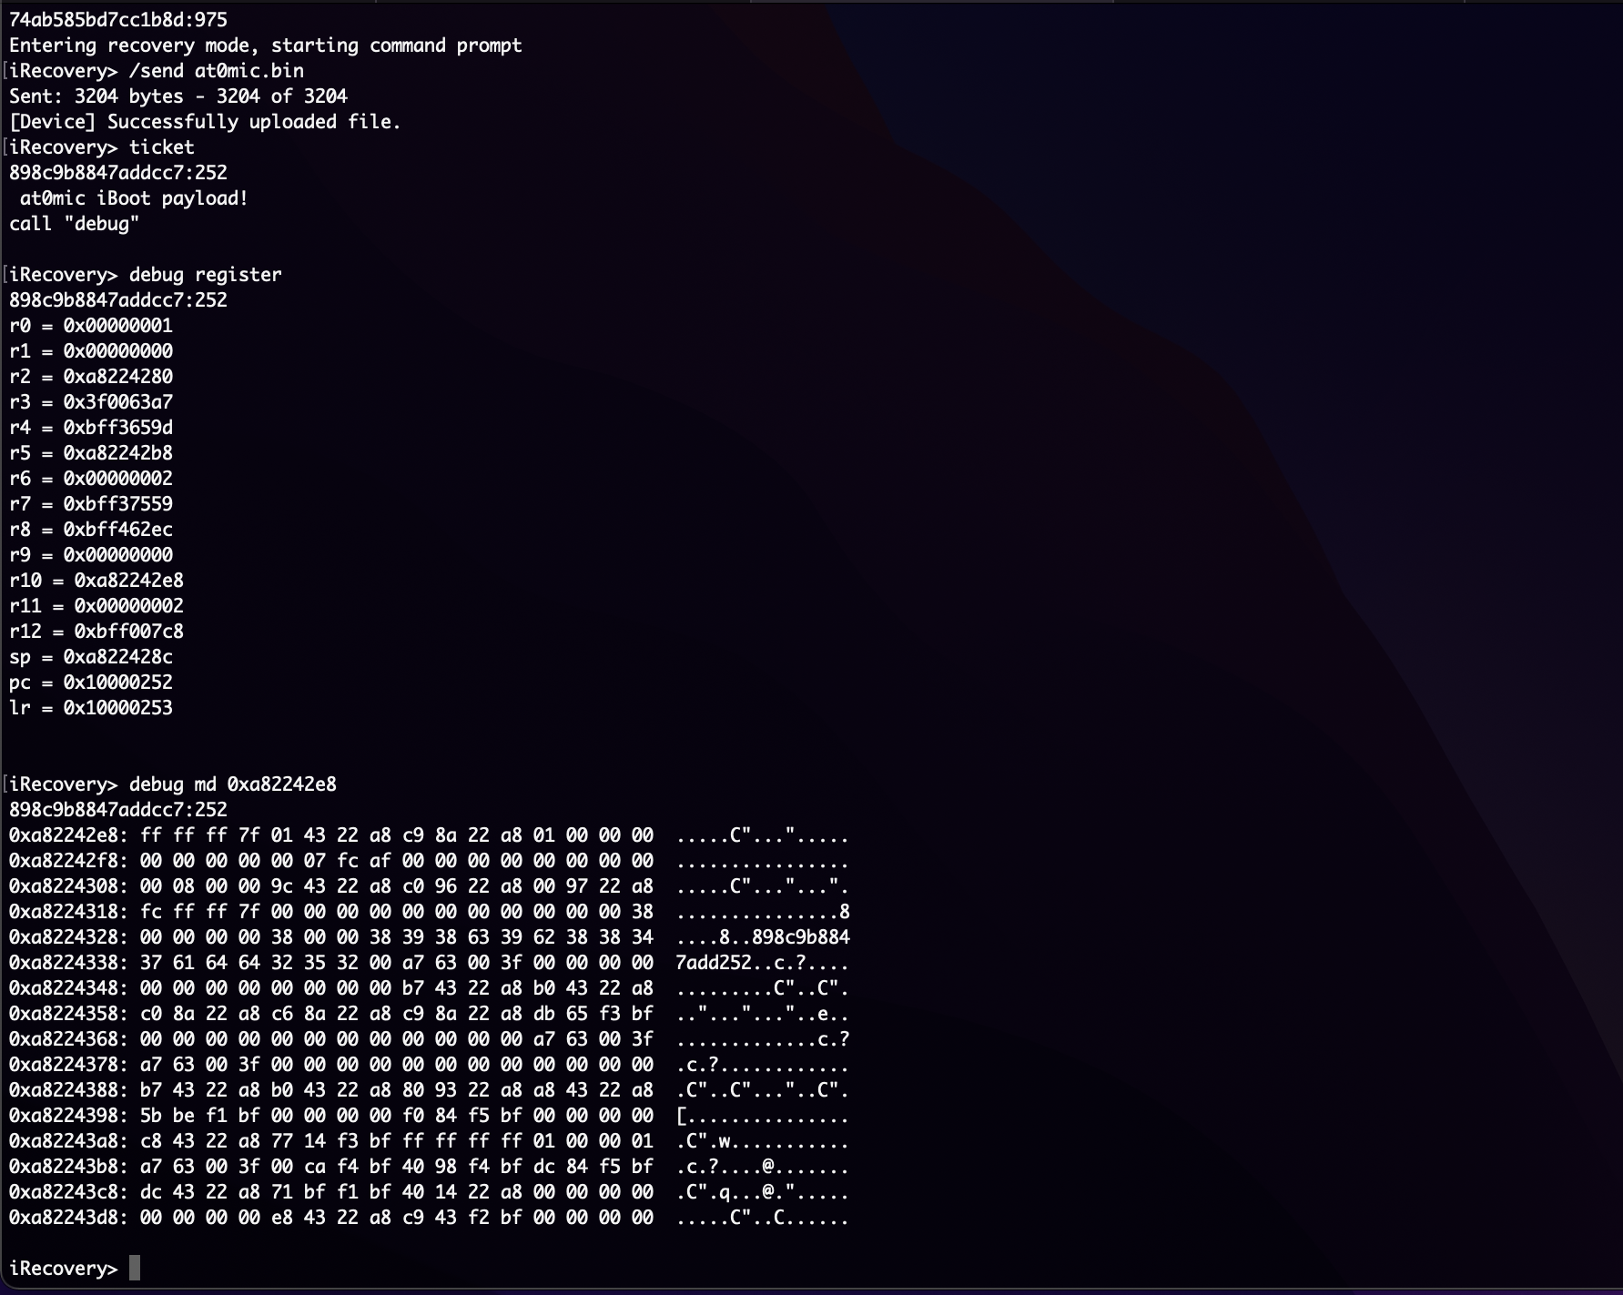Viewport: 1623px width, 1295px height.
Task: Click 'Entering recovery mode, starting command prompt' line
Action: [x=266, y=46]
